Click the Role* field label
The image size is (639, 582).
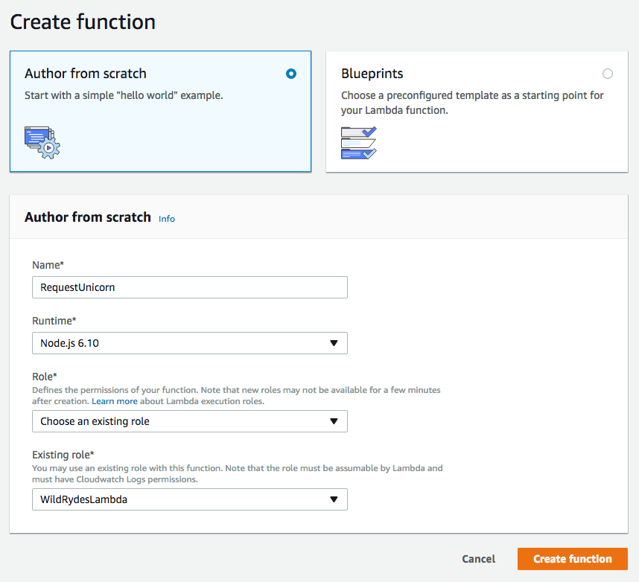tap(44, 377)
